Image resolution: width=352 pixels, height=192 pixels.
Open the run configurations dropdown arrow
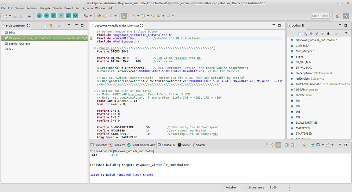(x=91, y=16)
